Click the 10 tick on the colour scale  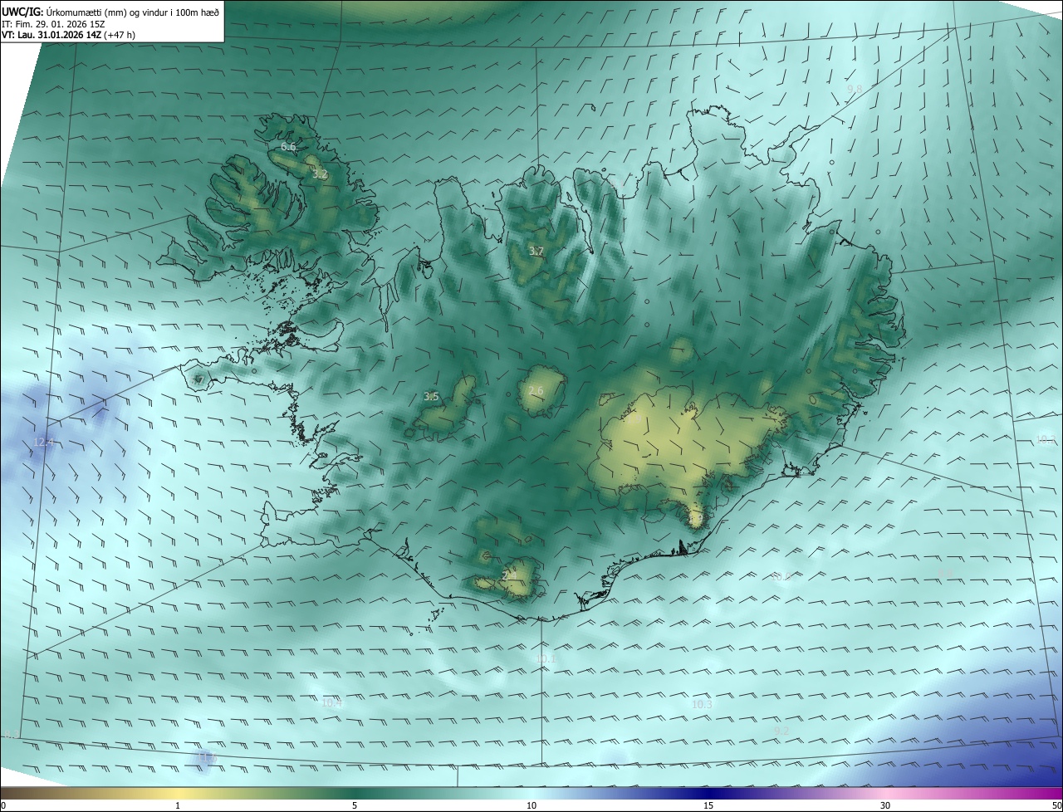(x=531, y=805)
